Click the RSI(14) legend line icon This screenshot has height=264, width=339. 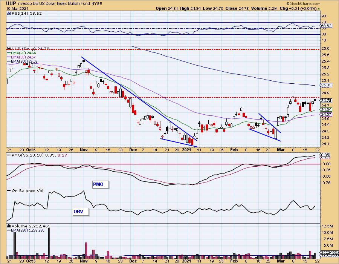9,13
